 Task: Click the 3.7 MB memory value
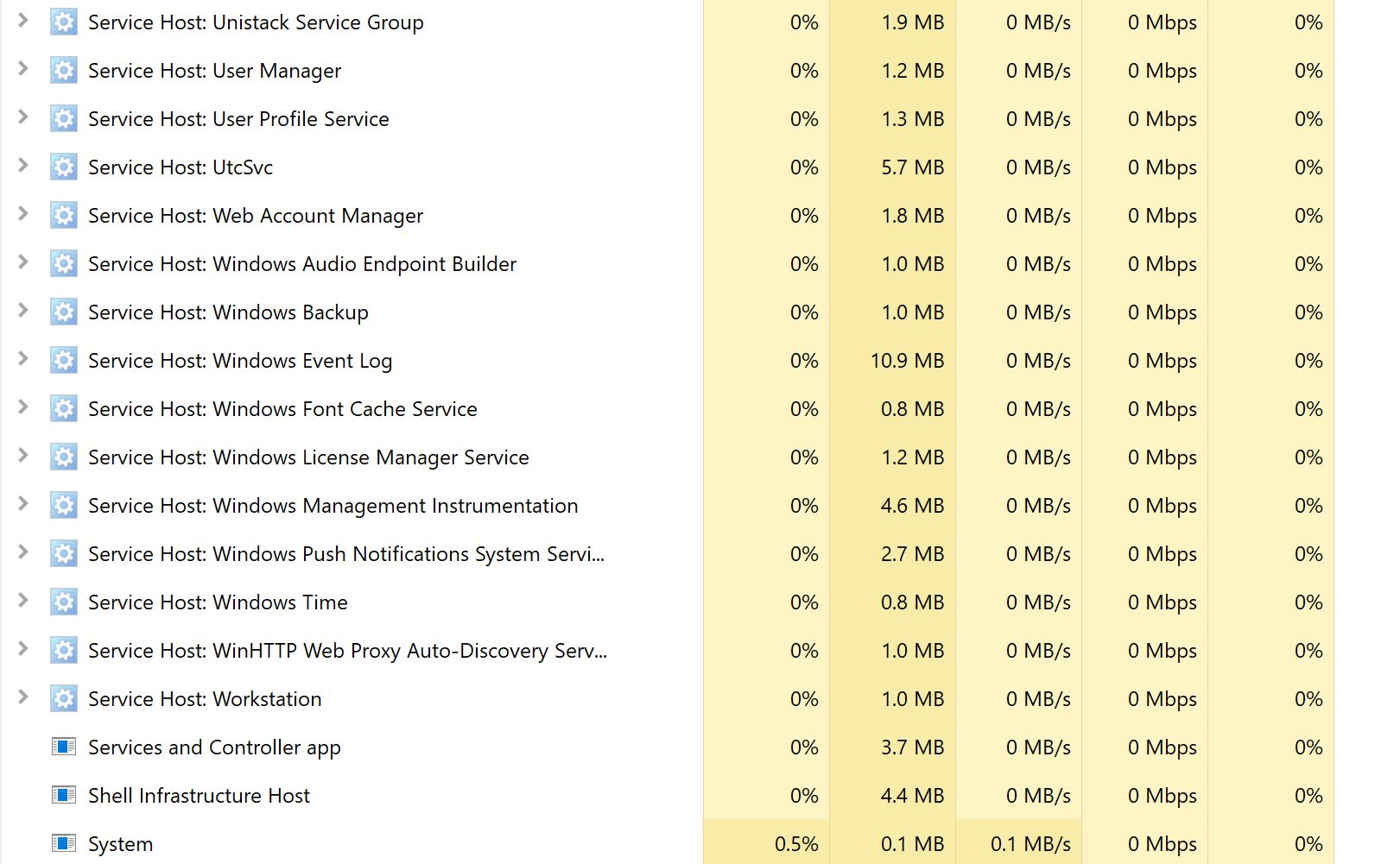click(x=912, y=747)
